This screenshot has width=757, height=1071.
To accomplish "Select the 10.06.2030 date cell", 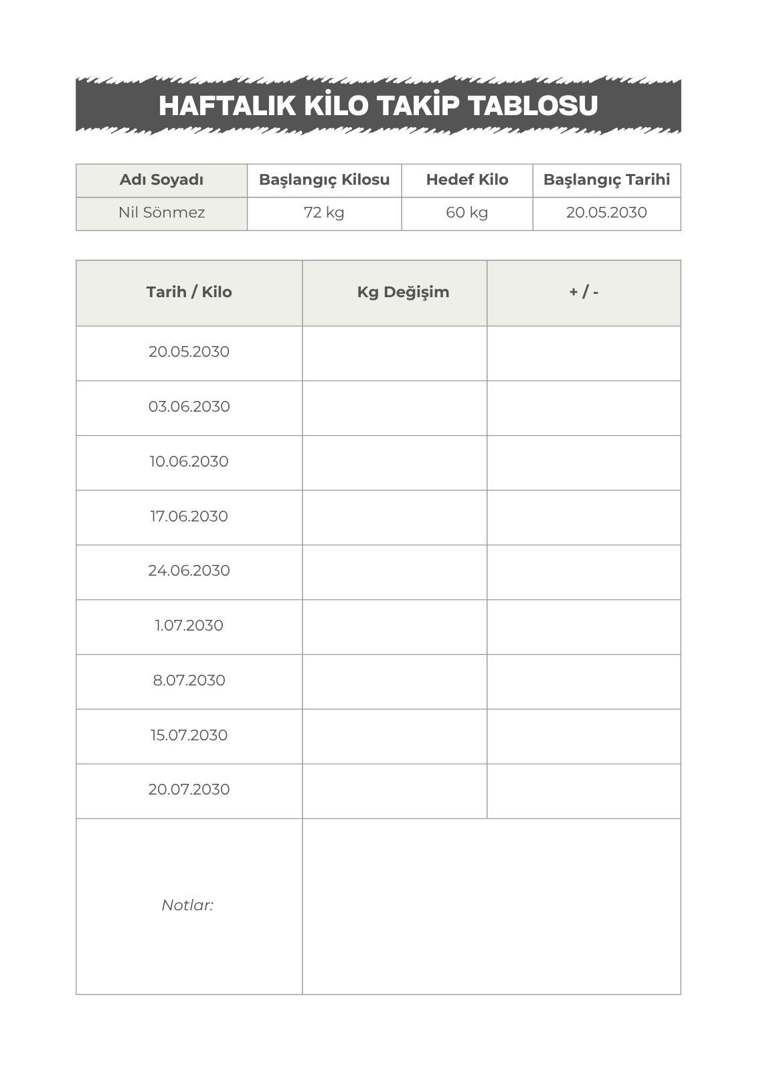I will pyautogui.click(x=189, y=463).
